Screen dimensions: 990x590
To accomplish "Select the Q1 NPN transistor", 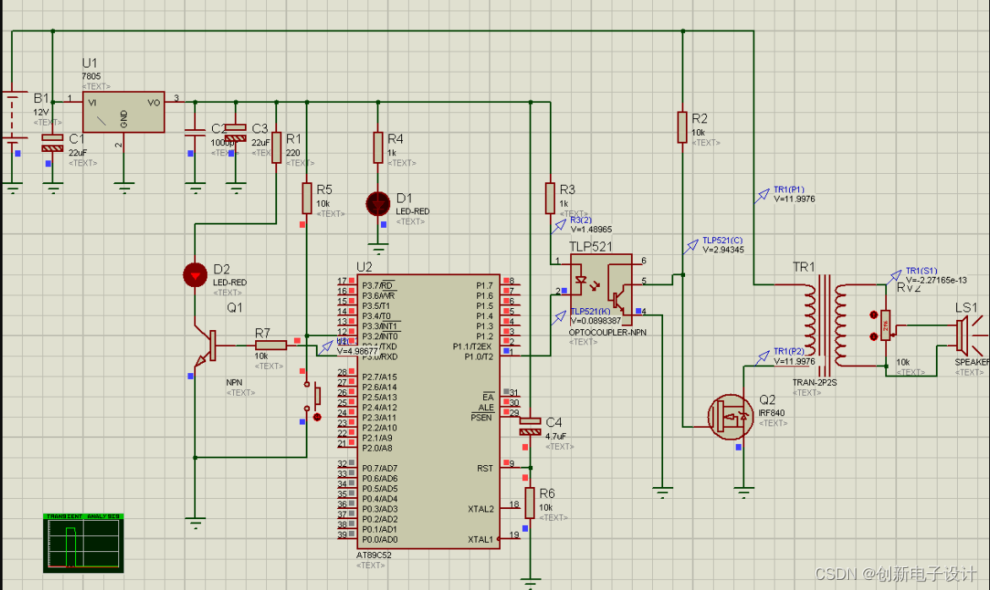I will [x=206, y=346].
